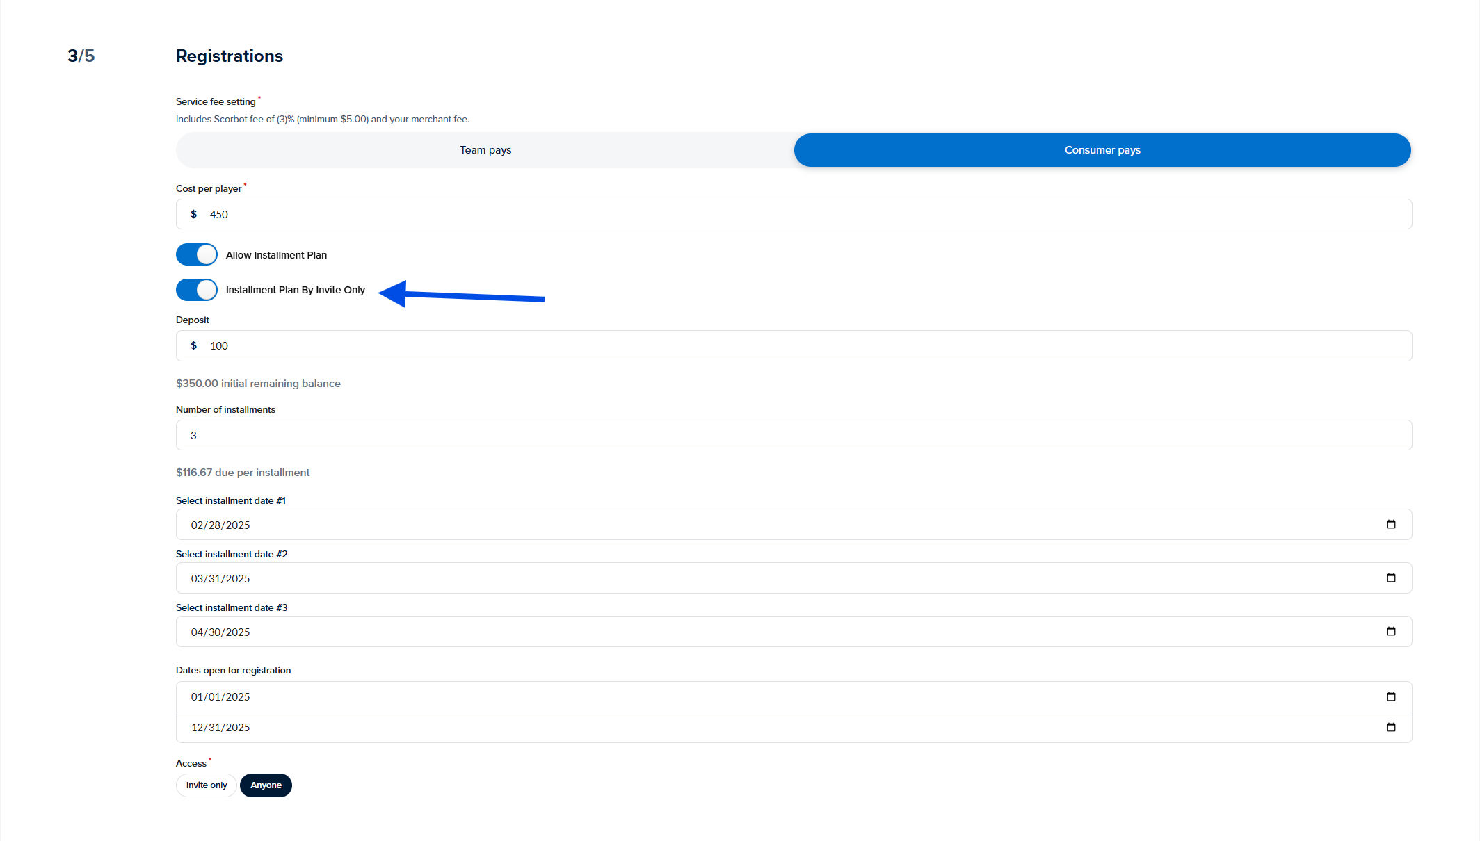Open calendar picker for installment date #2
The width and height of the screenshot is (1480, 841).
point(1391,578)
